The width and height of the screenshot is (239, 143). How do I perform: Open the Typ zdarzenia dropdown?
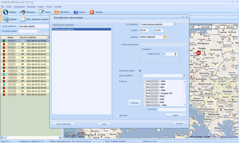click(175, 24)
